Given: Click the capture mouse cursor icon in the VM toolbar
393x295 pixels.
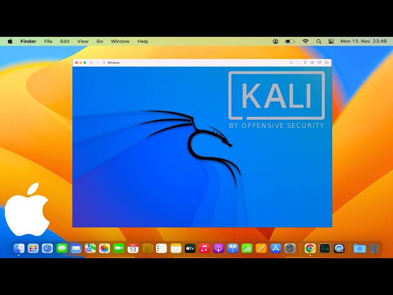Looking at the screenshot, I should click(290, 63).
